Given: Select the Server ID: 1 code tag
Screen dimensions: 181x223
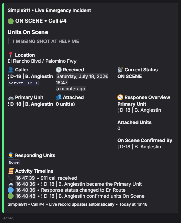Looking at the screenshot, I should click(x=23, y=83).
